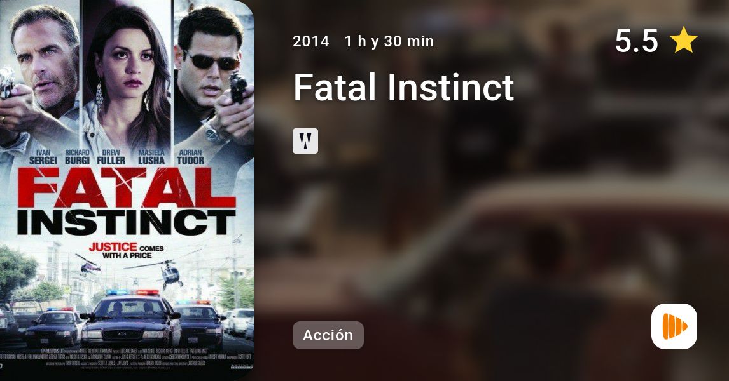Click the W streaming provider icon
The image size is (729, 381).
coord(305,141)
